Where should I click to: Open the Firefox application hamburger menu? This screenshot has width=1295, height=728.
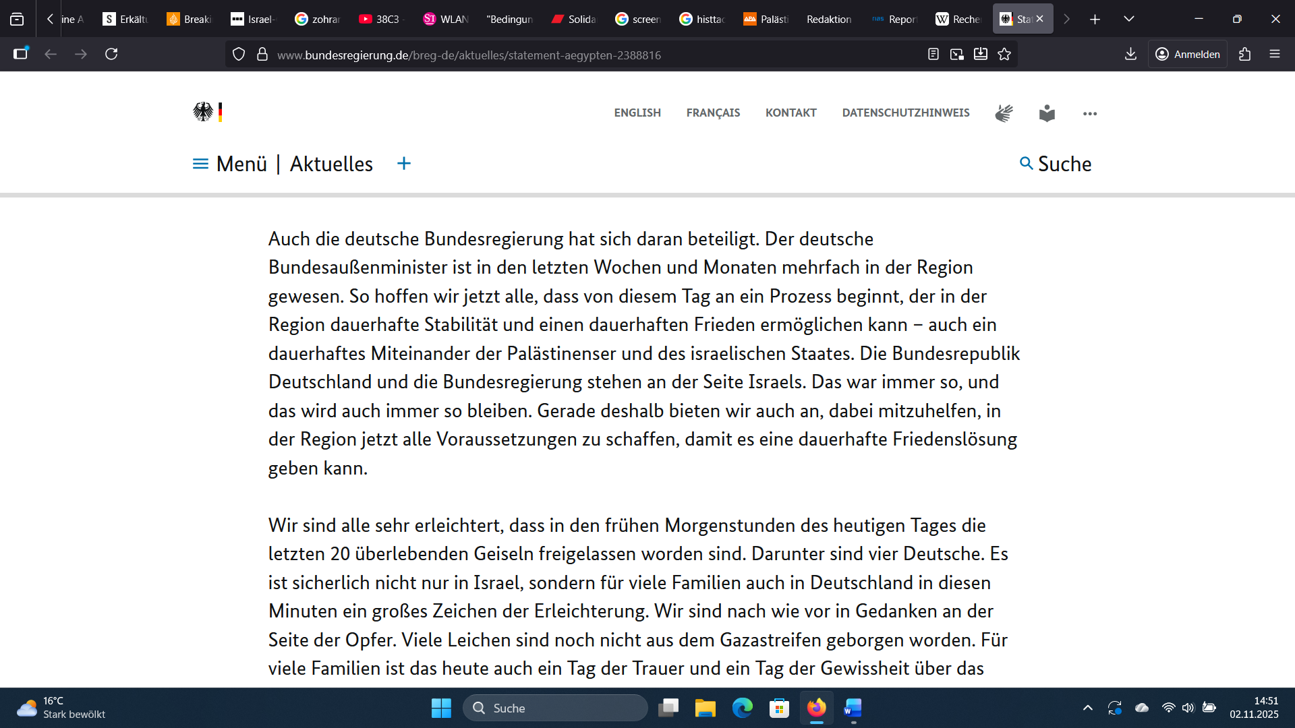tap(1276, 54)
